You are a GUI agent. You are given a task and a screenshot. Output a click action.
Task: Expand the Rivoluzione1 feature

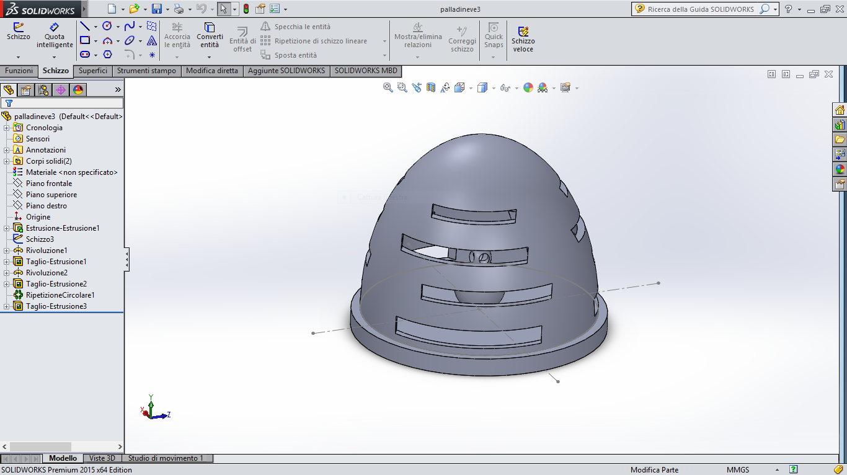tap(6, 251)
